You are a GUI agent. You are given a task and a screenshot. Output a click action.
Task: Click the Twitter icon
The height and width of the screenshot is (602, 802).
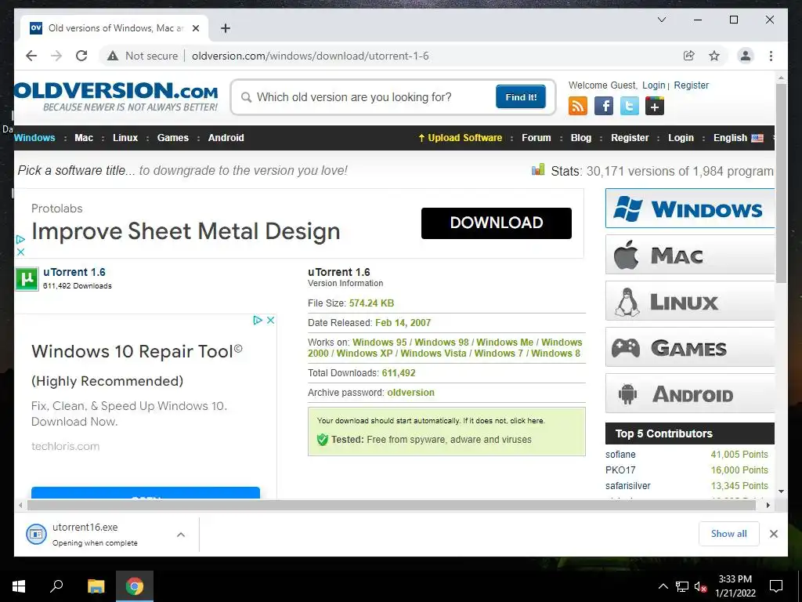click(x=630, y=107)
